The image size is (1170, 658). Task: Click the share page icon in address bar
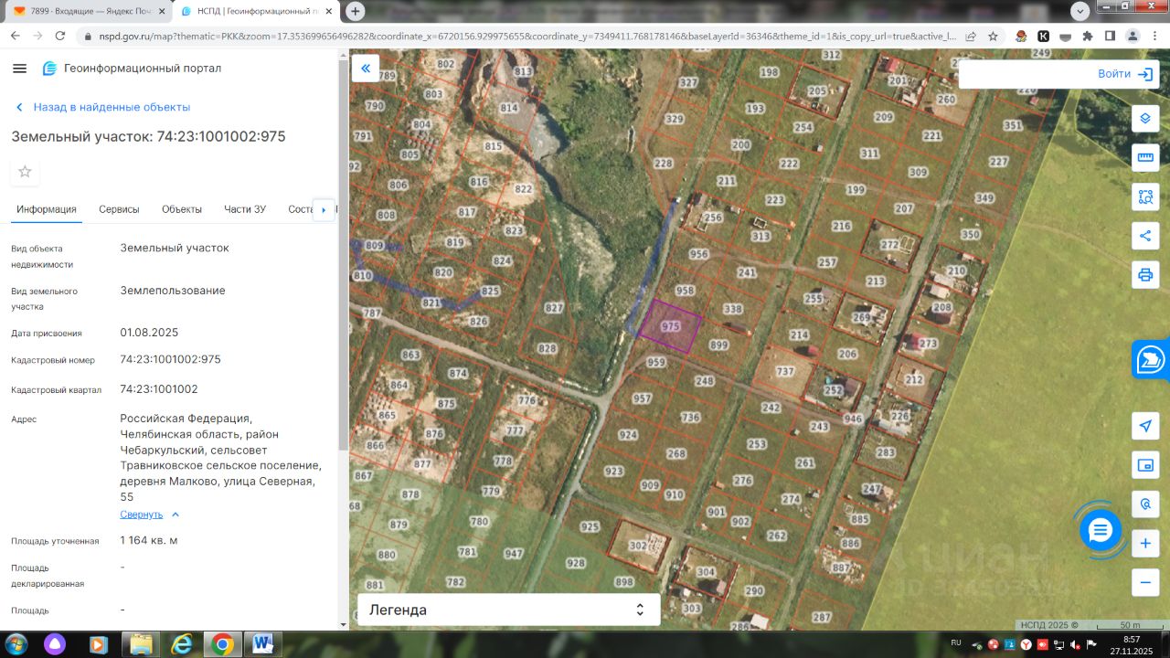[970, 37]
